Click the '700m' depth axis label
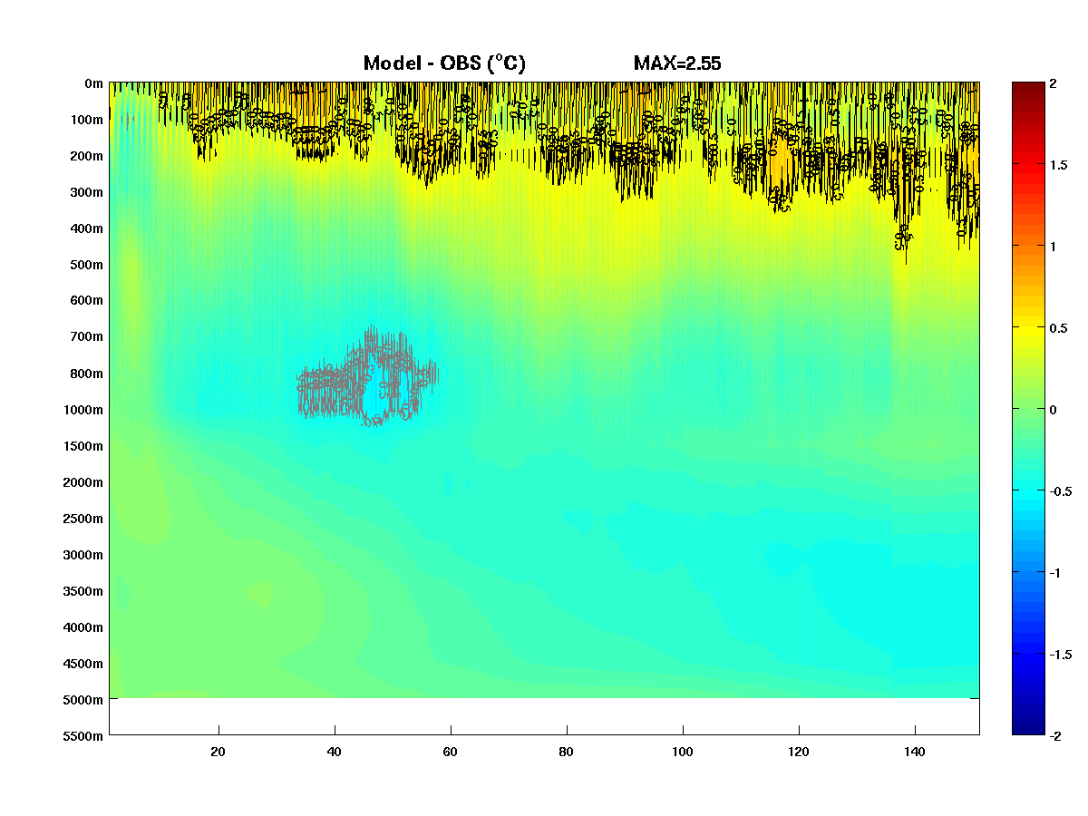This screenshot has width=1088, height=816. pos(87,337)
